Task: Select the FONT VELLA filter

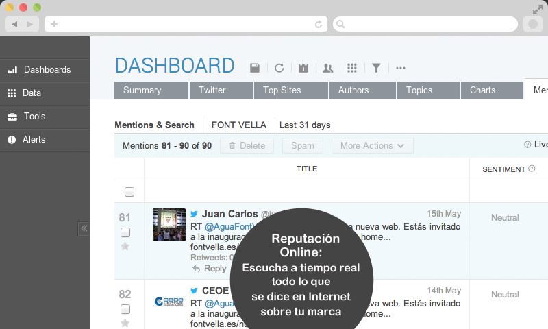Action: [x=239, y=125]
